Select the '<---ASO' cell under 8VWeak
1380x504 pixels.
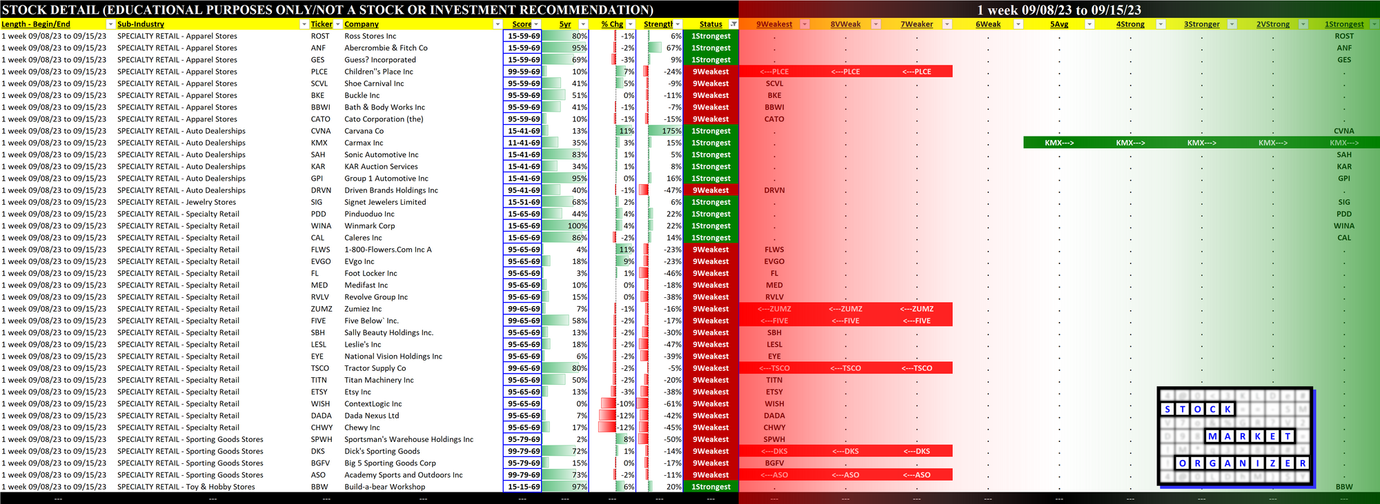pos(846,475)
